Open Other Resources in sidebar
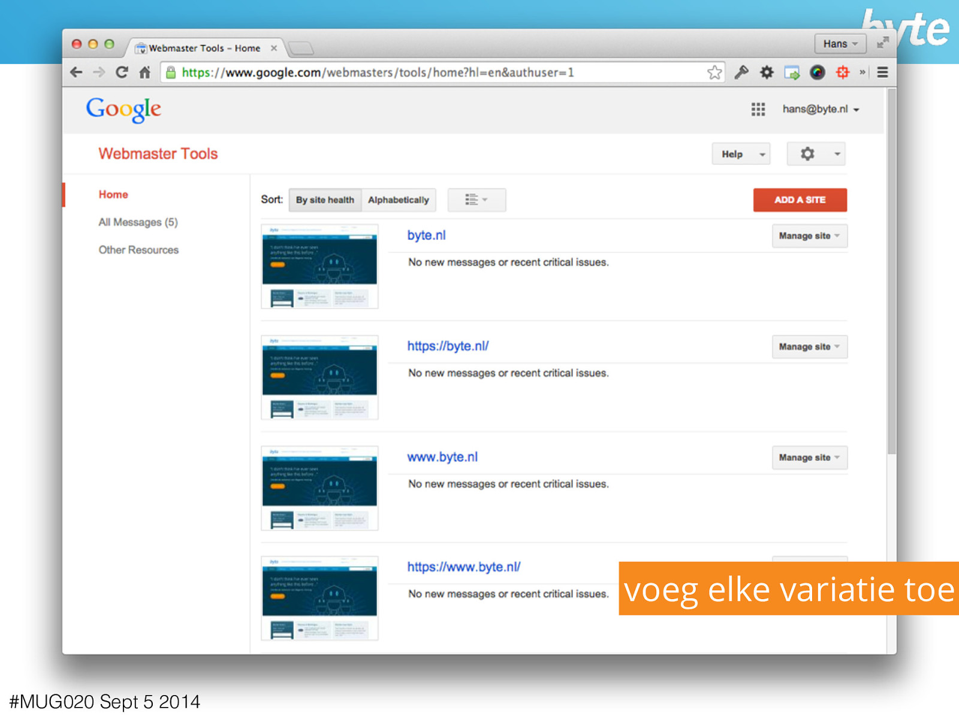959x719 pixels. tap(138, 250)
